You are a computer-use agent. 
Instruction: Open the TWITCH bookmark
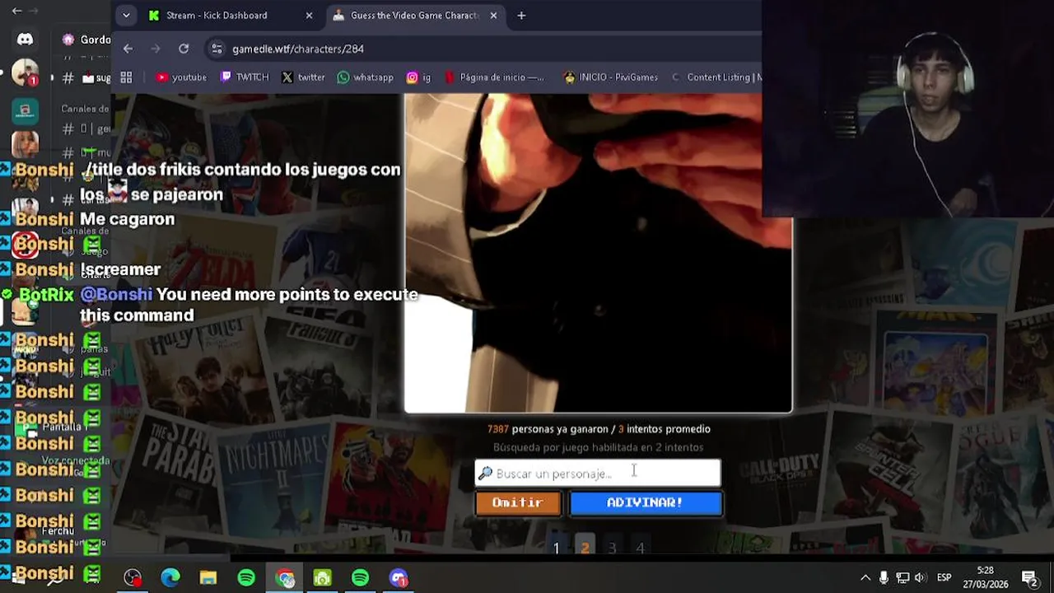pos(245,77)
